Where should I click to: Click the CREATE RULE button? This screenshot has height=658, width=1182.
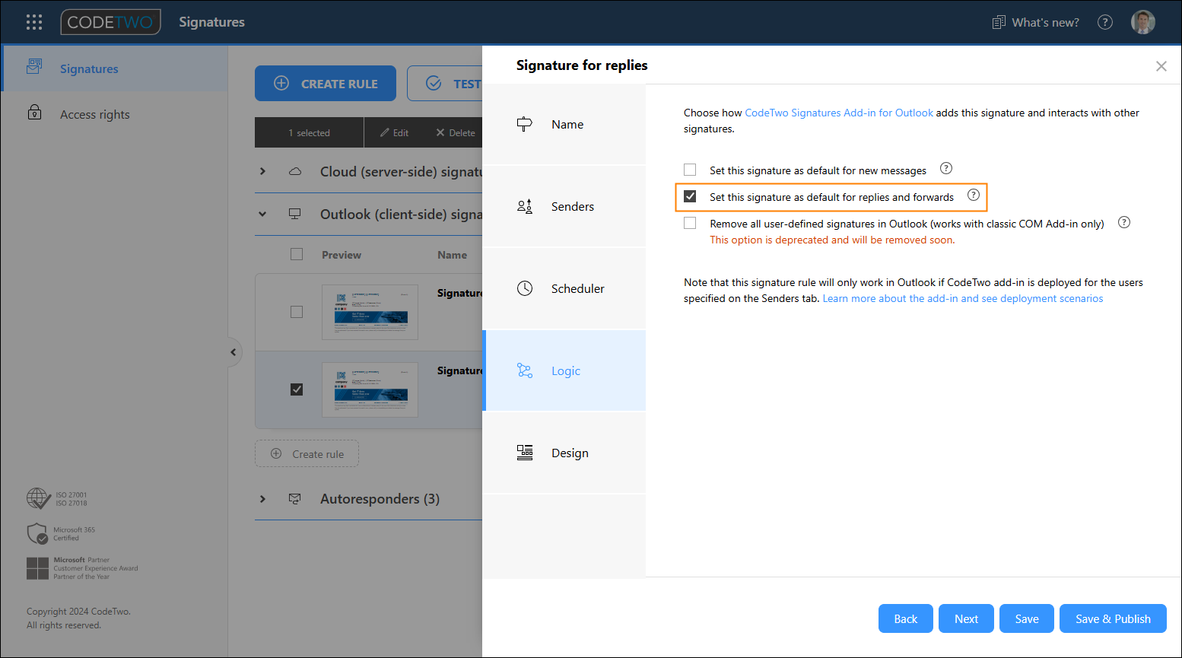point(326,84)
